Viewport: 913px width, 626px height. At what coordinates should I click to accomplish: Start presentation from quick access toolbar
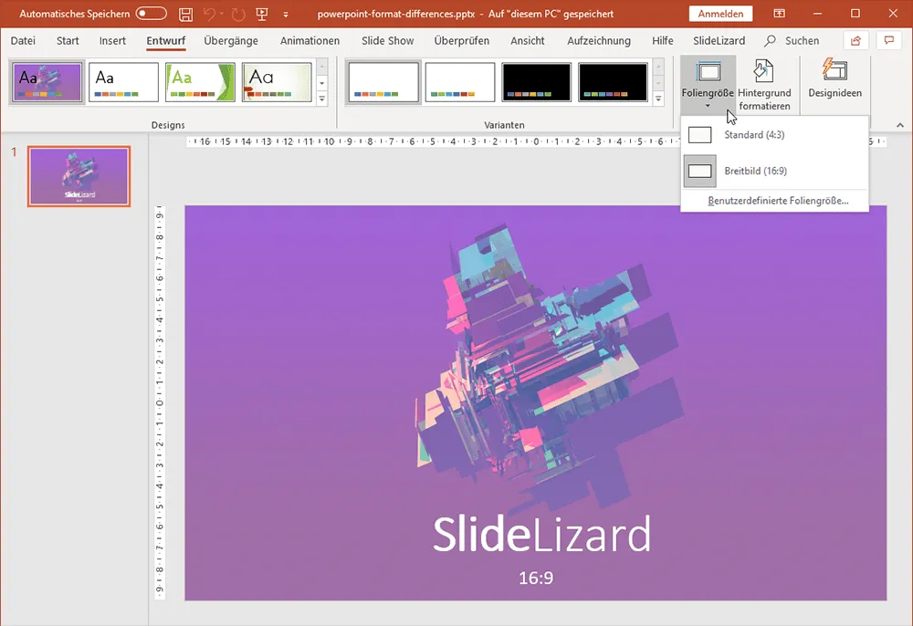point(261,14)
